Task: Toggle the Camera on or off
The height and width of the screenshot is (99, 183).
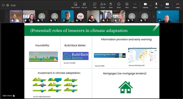Action: click(145, 5)
